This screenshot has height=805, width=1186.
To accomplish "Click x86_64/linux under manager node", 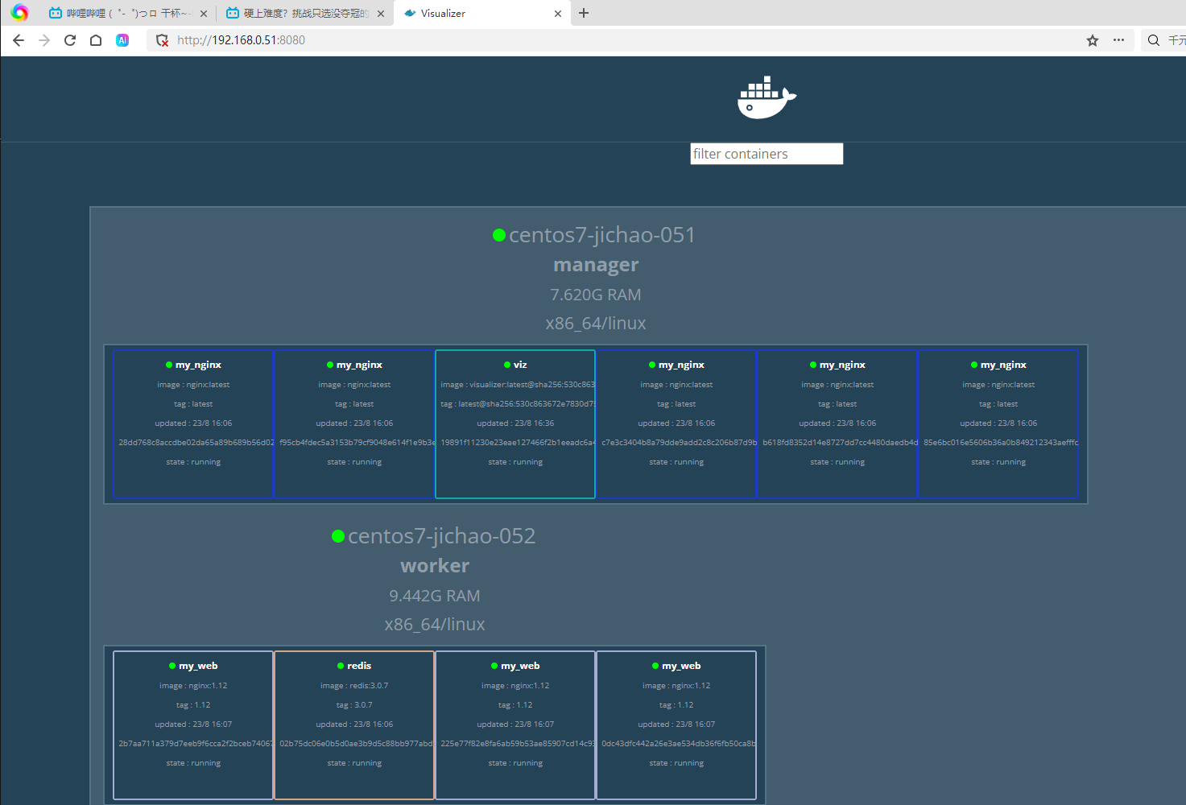I will click(x=596, y=324).
